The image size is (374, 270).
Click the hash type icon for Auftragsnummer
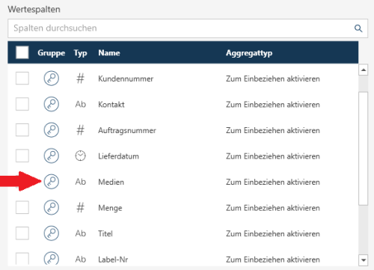click(80, 130)
